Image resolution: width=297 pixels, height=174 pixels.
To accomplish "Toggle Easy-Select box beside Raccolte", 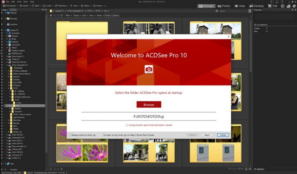I will pos(2,19).
